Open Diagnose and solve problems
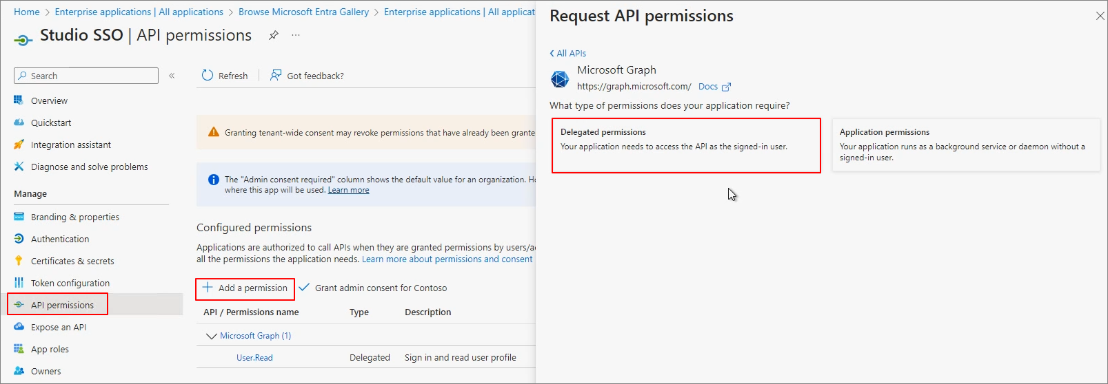This screenshot has width=1108, height=384. click(90, 167)
